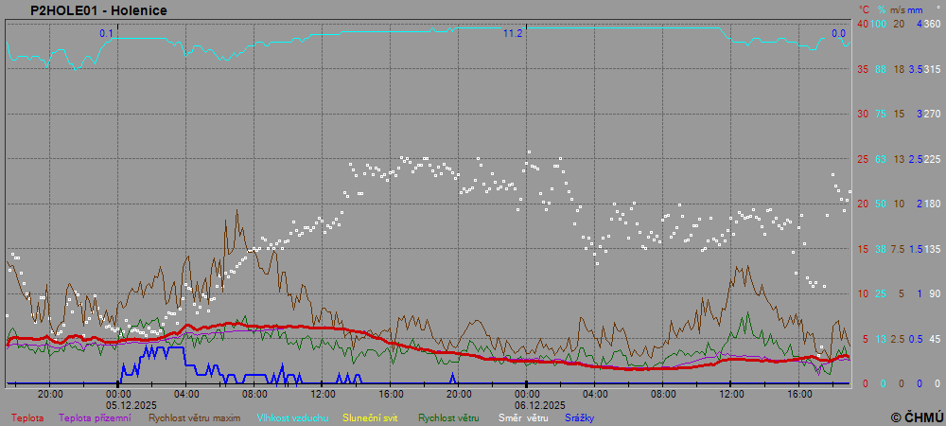Select the white Směr větru legend label
The image size is (946, 426).
point(523,417)
